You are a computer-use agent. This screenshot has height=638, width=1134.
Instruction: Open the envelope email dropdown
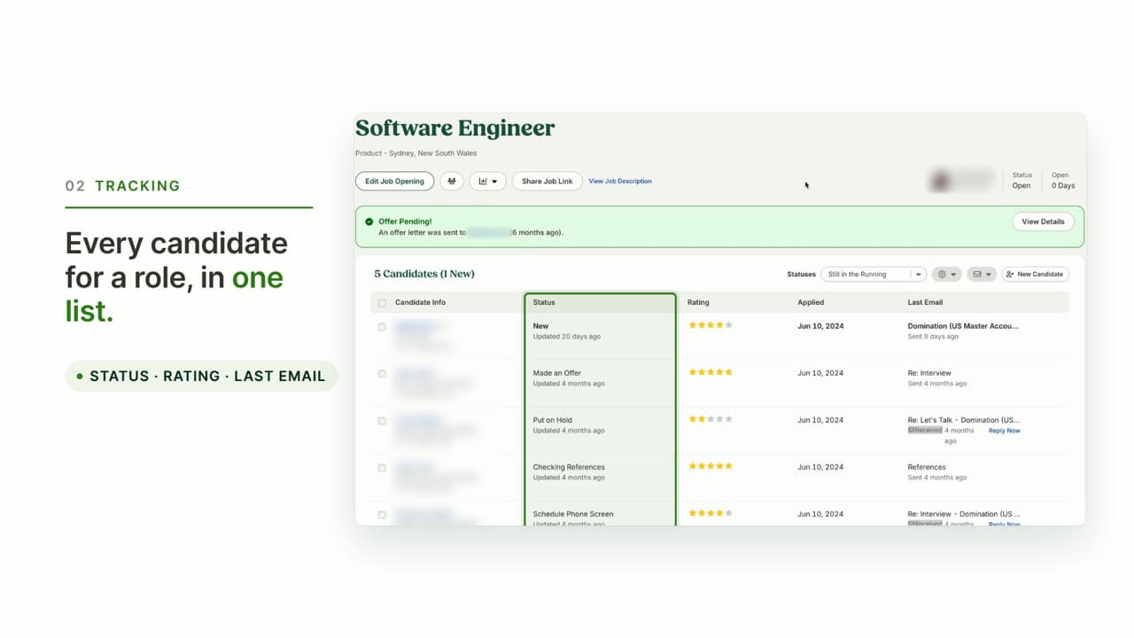click(982, 275)
